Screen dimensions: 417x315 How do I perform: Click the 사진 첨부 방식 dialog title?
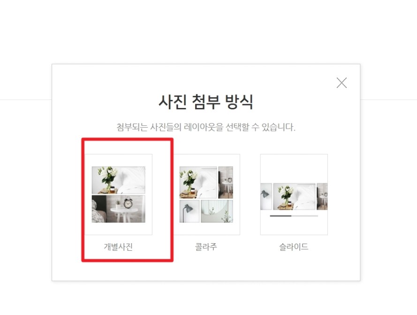[206, 102]
